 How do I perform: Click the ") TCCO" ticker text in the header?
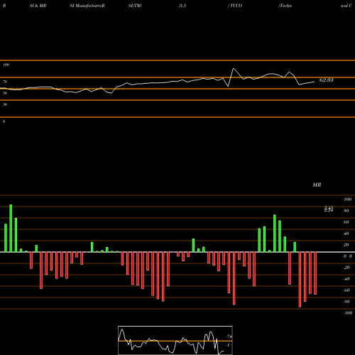[235, 6]
